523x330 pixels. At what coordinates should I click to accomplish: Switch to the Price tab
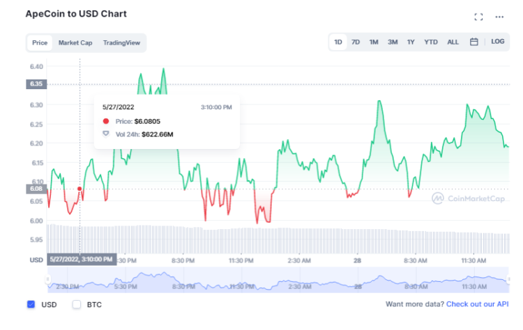tap(40, 42)
